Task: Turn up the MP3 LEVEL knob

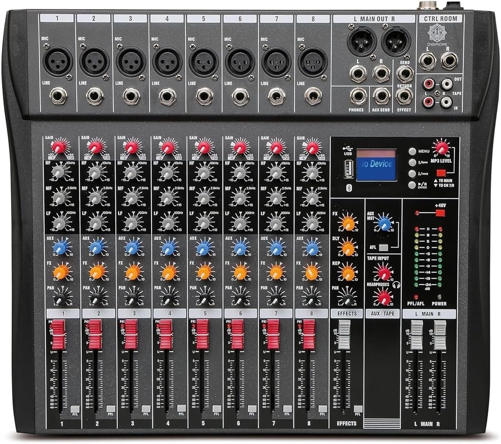Action: pyautogui.click(x=441, y=149)
